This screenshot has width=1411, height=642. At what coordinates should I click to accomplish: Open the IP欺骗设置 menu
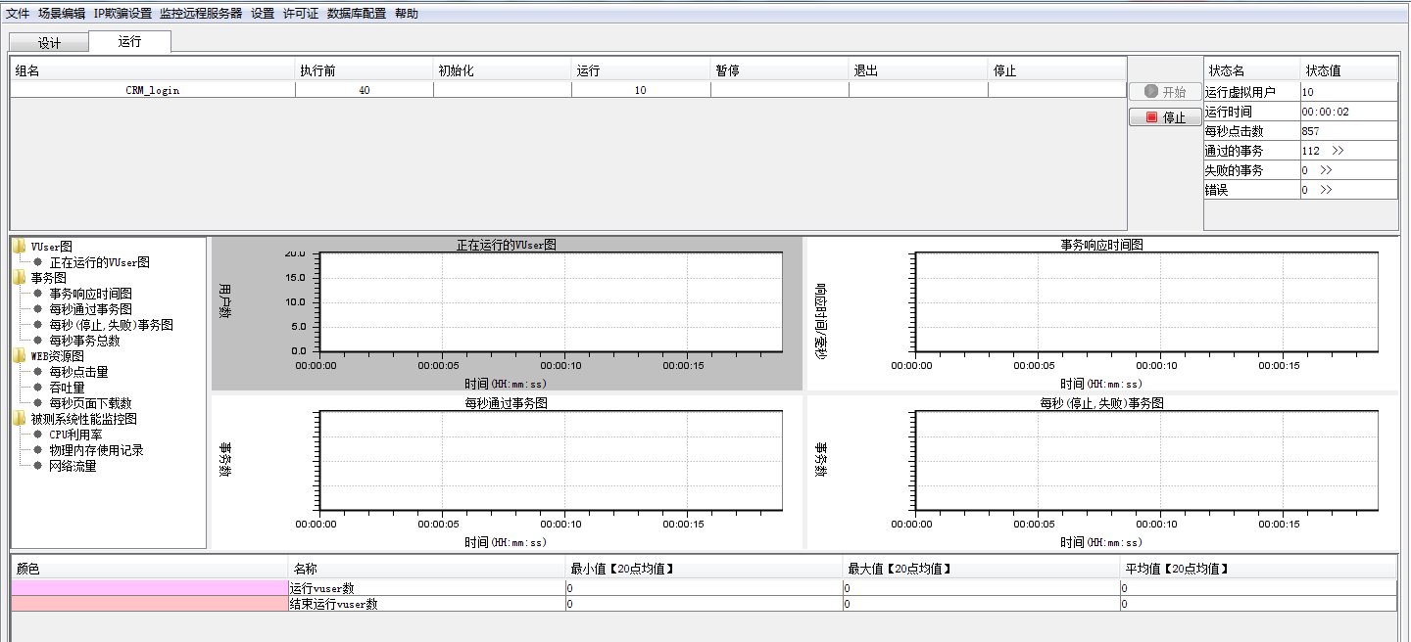tap(122, 14)
